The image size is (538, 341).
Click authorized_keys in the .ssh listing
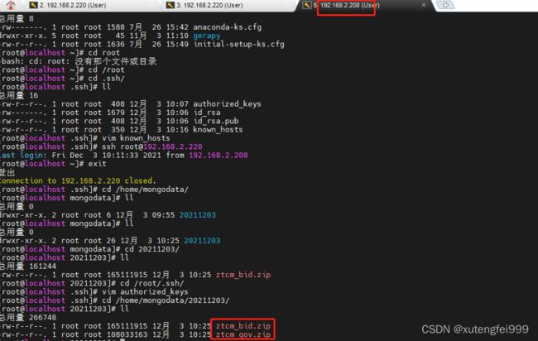point(227,104)
